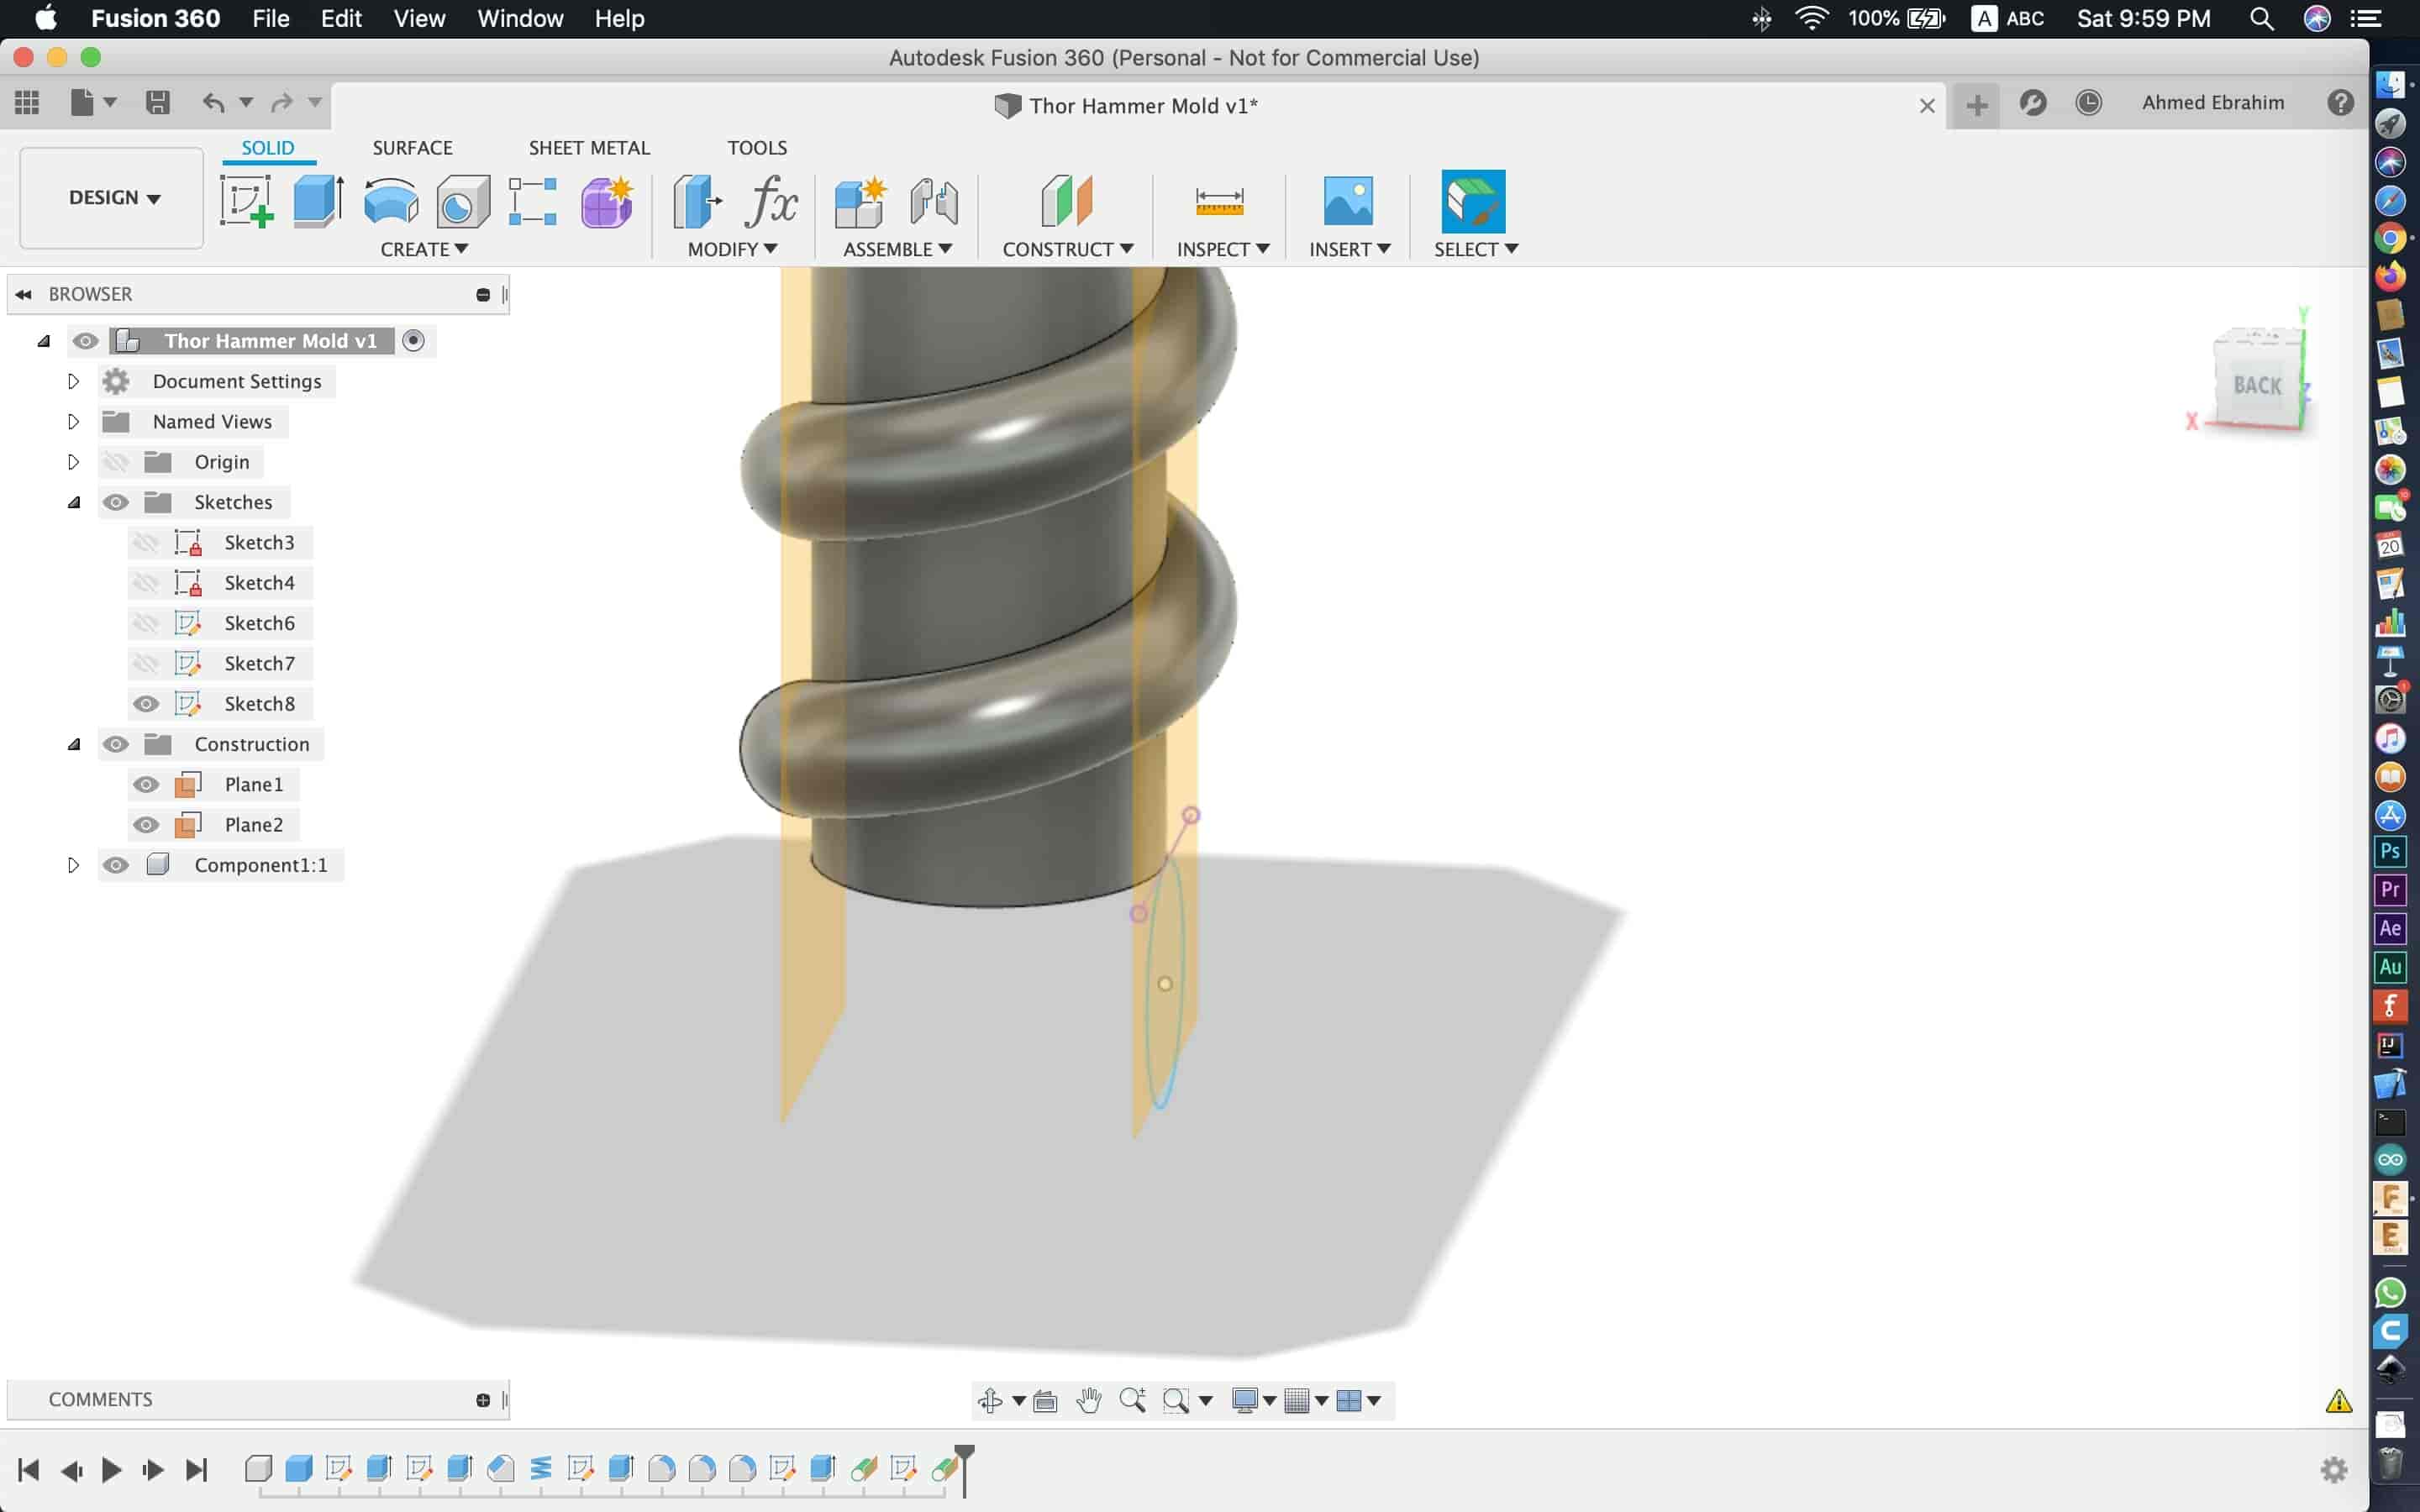2420x1512 pixels.
Task: Jump to timeline beginning
Action: [29, 1469]
